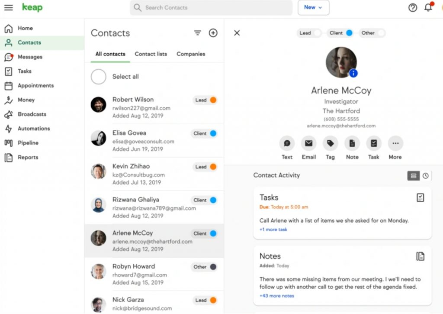Screen dimensions: 443x314
Task: Start an Email to Arlene McCoy
Action: (x=308, y=143)
